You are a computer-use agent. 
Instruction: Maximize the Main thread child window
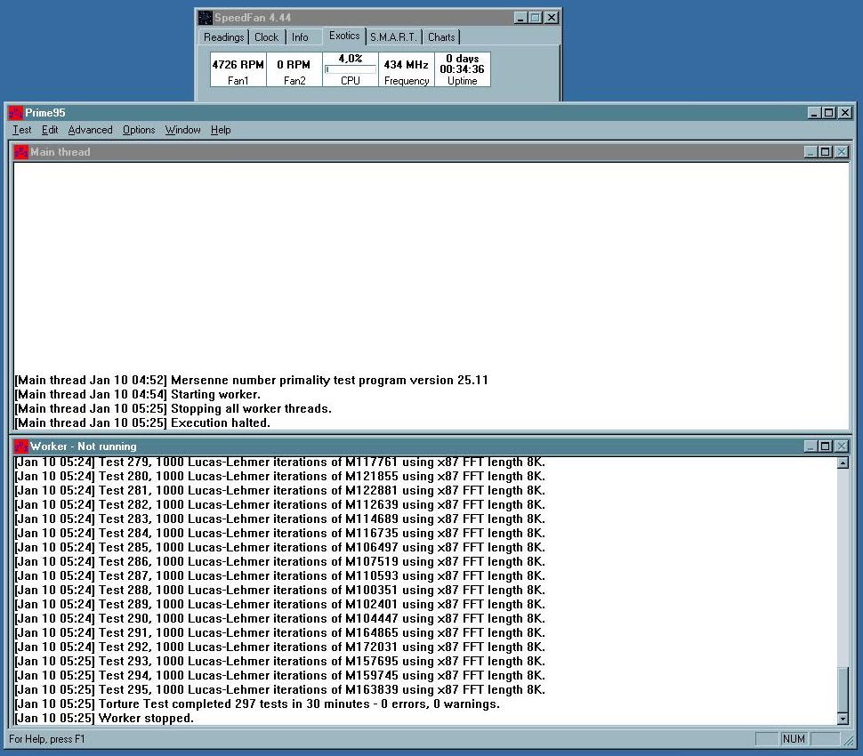pyautogui.click(x=826, y=152)
